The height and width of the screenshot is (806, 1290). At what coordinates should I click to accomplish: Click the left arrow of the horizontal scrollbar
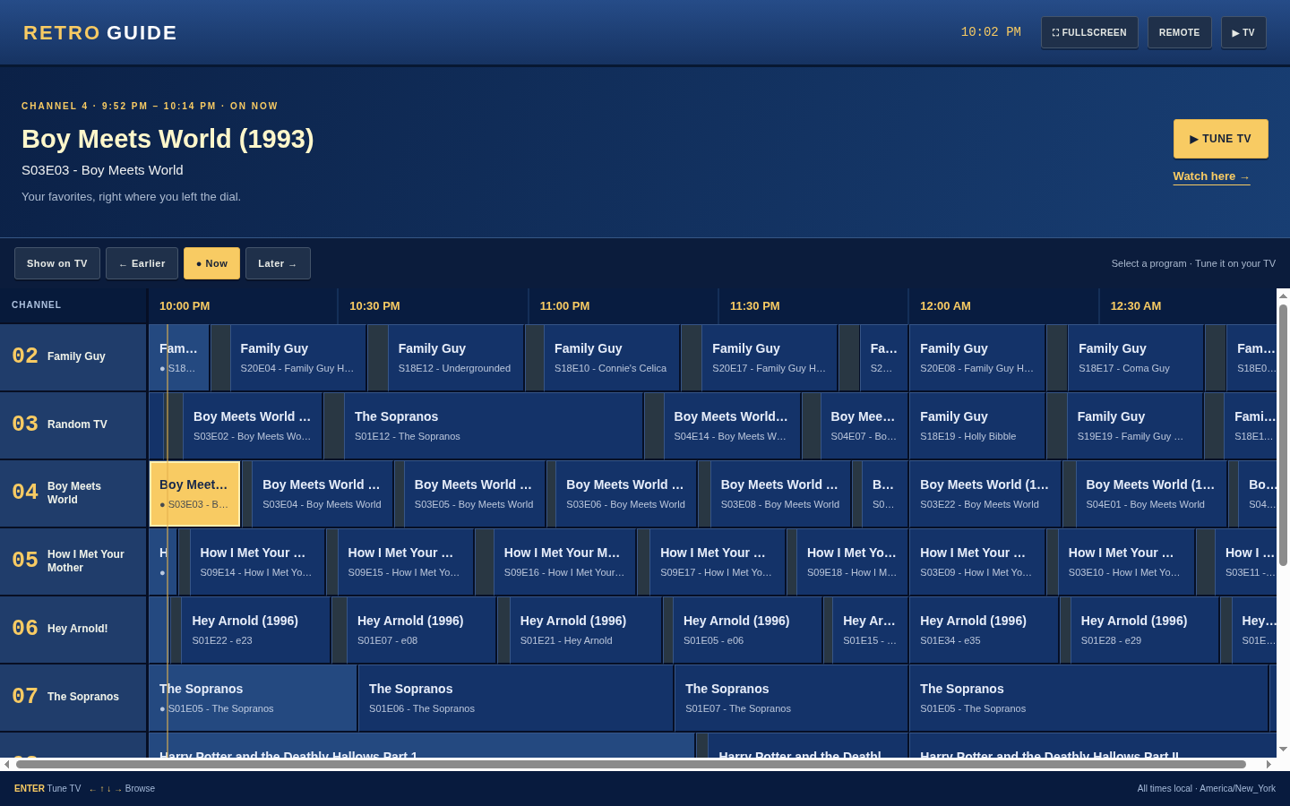click(7, 764)
